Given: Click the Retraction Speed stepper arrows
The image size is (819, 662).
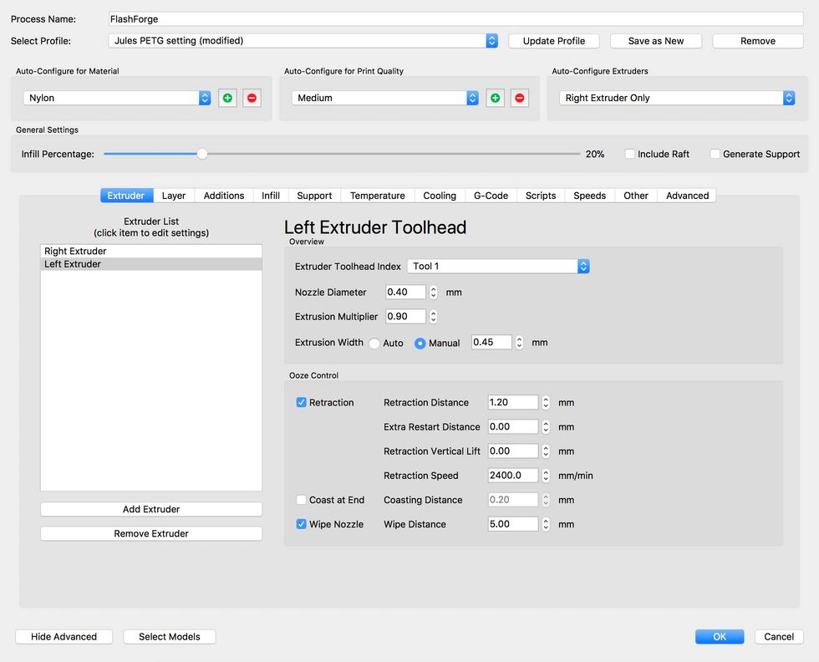Looking at the screenshot, I should point(546,476).
